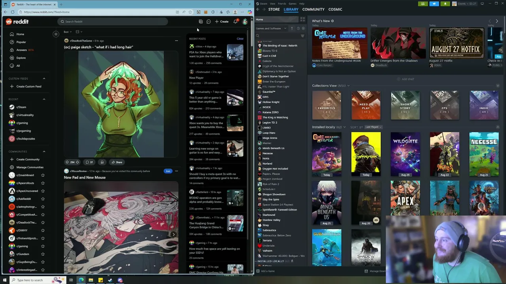Join r/MouseReview community
Viewport: 506px width, 284px height.
(x=168, y=171)
